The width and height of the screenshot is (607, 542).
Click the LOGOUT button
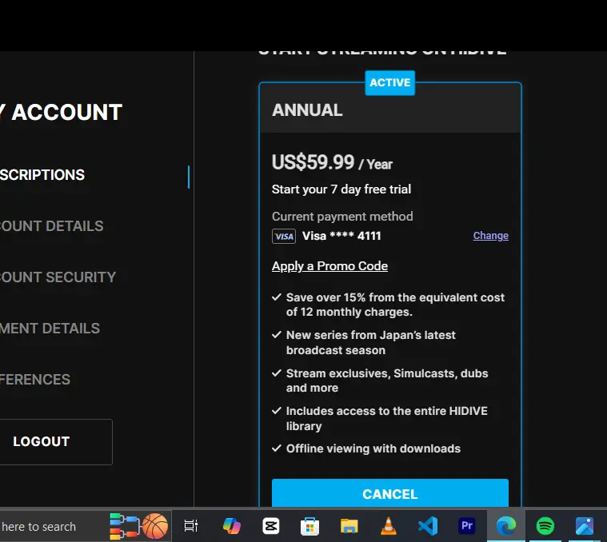(56, 442)
